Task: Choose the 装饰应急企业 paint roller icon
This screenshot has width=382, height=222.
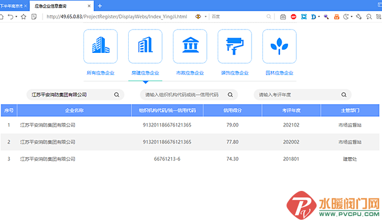Action: [235, 46]
